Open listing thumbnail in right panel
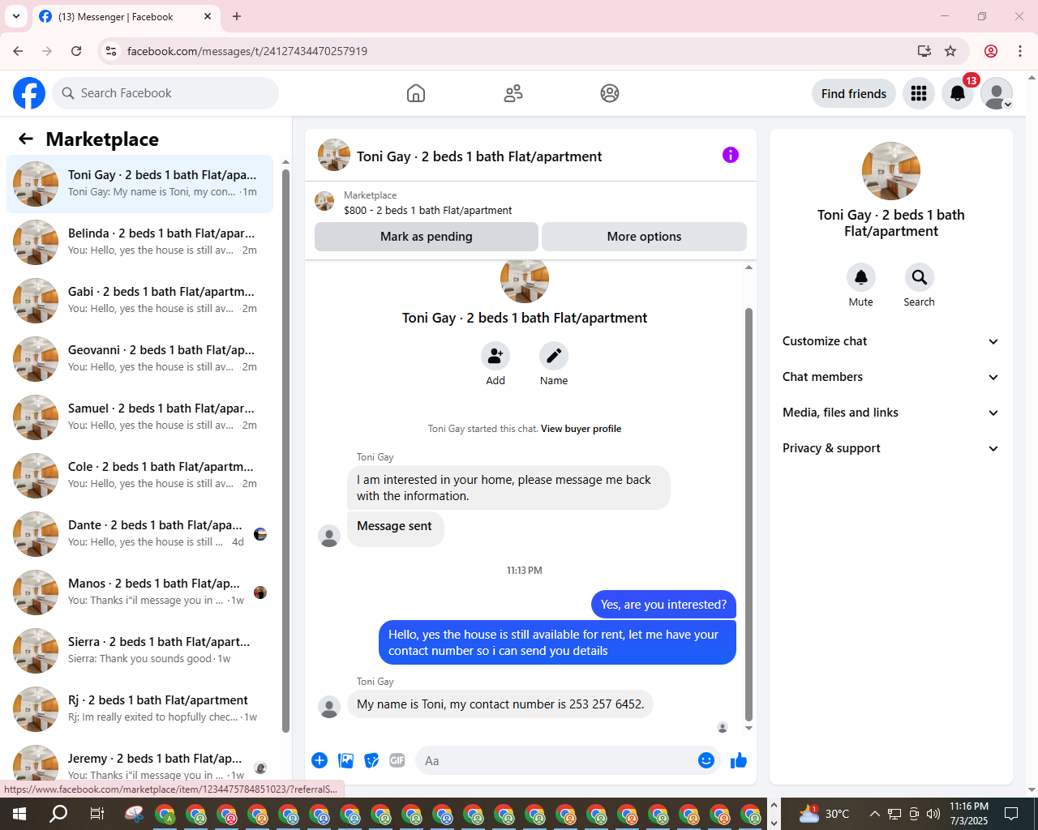1038x830 pixels. click(x=891, y=171)
